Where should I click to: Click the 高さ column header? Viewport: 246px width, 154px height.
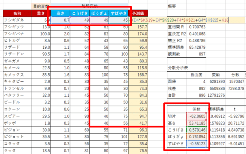60,13
